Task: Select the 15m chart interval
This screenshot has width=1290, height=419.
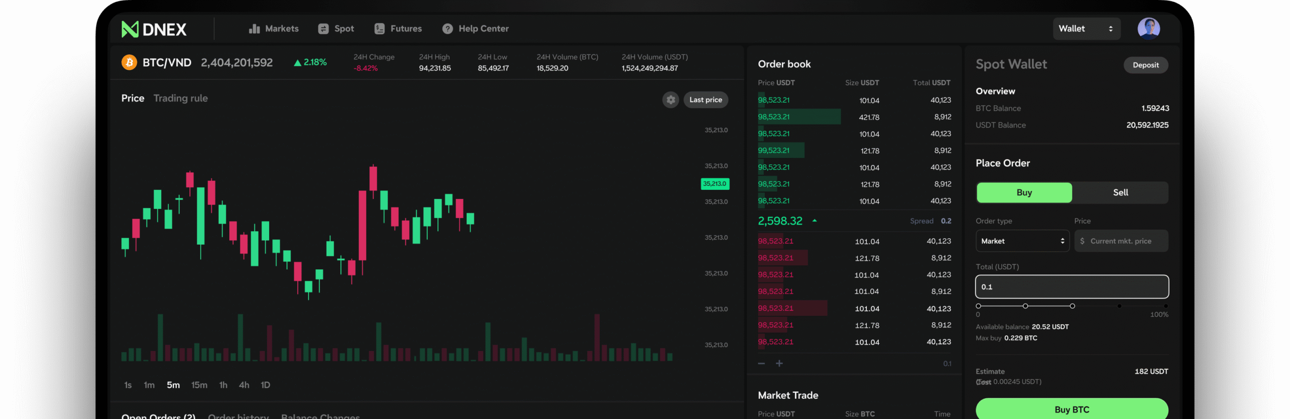Action: (x=199, y=385)
